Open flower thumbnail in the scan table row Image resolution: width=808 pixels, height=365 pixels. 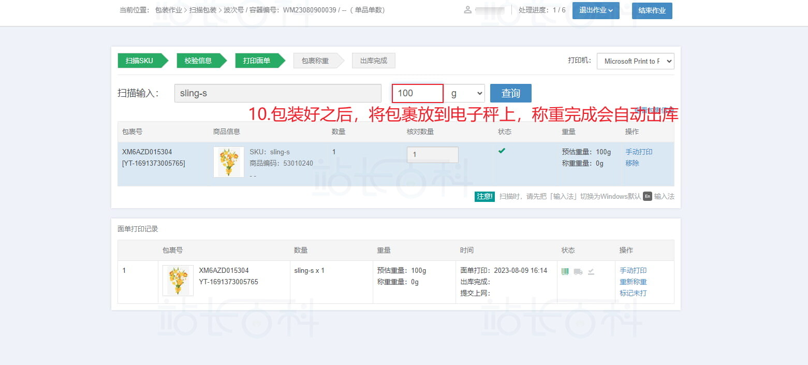tap(228, 162)
